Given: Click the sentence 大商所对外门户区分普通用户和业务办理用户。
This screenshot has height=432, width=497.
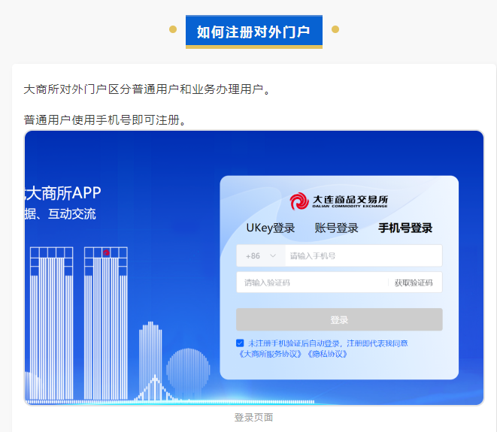Looking at the screenshot, I should [147, 89].
